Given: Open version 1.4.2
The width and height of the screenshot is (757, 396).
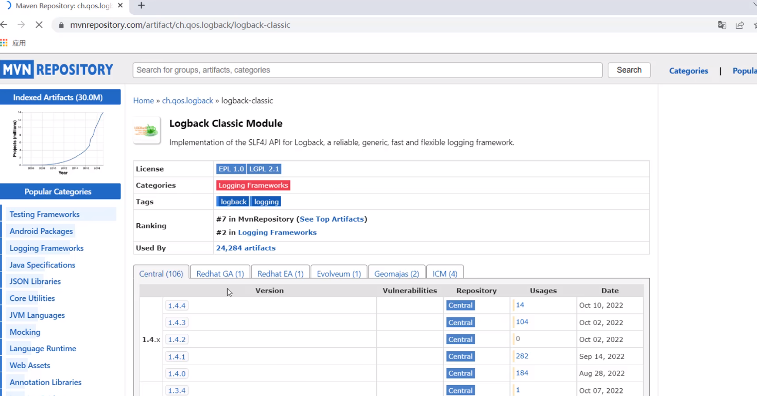Looking at the screenshot, I should [177, 339].
